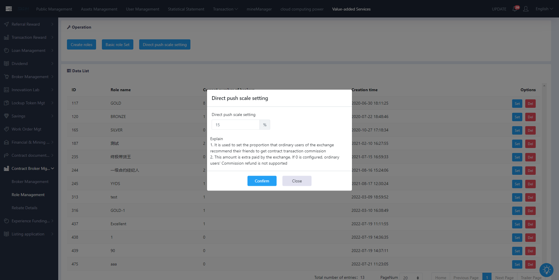Screen dimensions: 559x280
Task: Select page 1 in pagination
Action: click(x=487, y=278)
